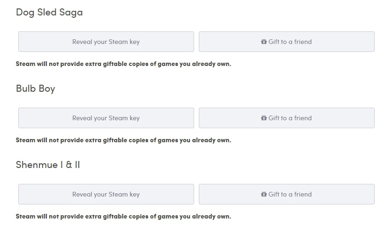The height and width of the screenshot is (226, 392).
Task: Reveal the Steam key for Shenmue I & II
Action: (106, 194)
